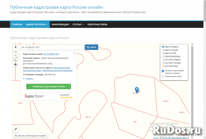Open ВЫБОР РЕГИОНА dropdown menu
206x139 pixels.
(x=37, y=24)
